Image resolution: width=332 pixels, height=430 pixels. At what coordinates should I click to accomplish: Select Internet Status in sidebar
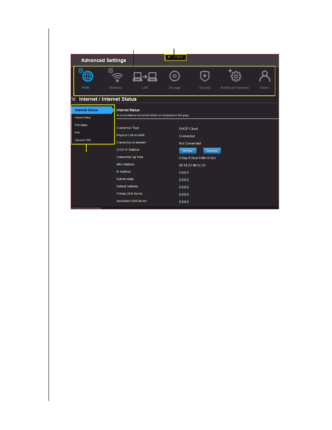93,110
